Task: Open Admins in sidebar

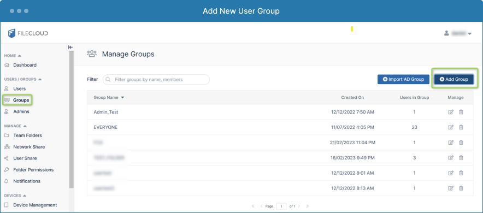Action: click(x=21, y=111)
